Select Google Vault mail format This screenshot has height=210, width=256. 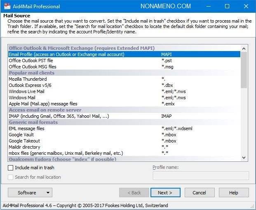[x=22, y=135]
